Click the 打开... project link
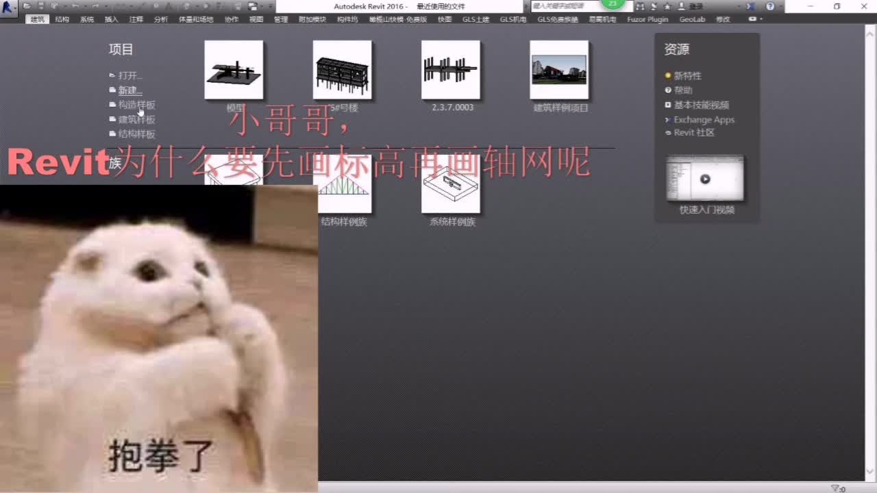The image size is (877, 493). coord(130,75)
